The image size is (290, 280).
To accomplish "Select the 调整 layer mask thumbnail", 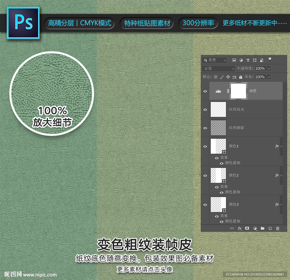I will (238, 91).
